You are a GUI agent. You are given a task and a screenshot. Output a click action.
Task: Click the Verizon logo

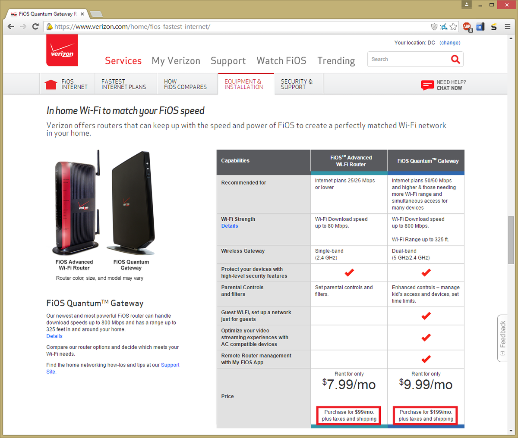[62, 50]
